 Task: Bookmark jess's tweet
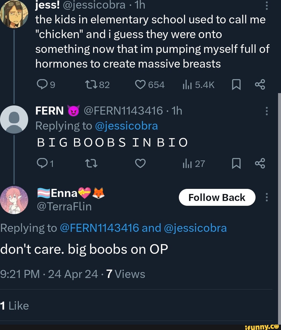click(236, 85)
